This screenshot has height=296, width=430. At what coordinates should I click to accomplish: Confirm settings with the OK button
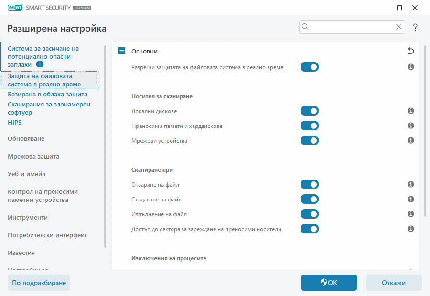click(329, 282)
